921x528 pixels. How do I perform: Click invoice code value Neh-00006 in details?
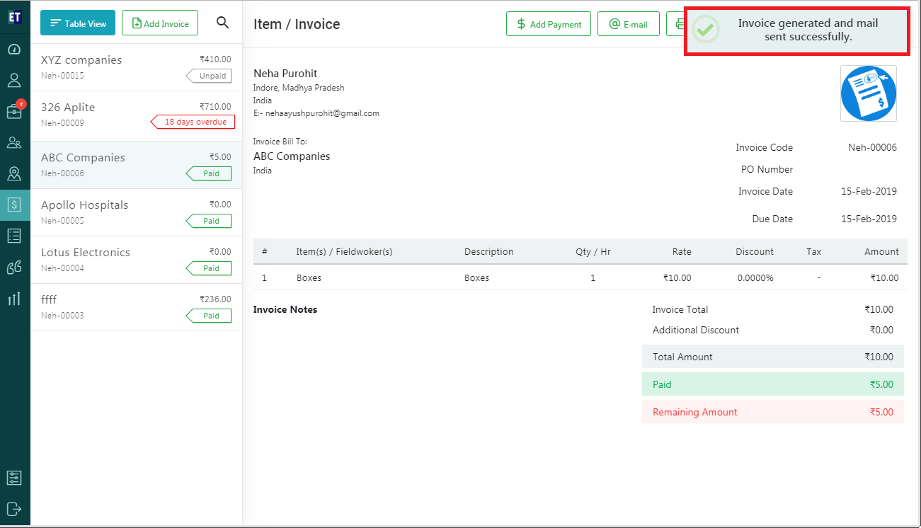872,148
